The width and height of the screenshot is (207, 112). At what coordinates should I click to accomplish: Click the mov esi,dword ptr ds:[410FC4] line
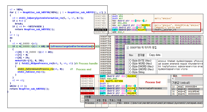(132, 25)
